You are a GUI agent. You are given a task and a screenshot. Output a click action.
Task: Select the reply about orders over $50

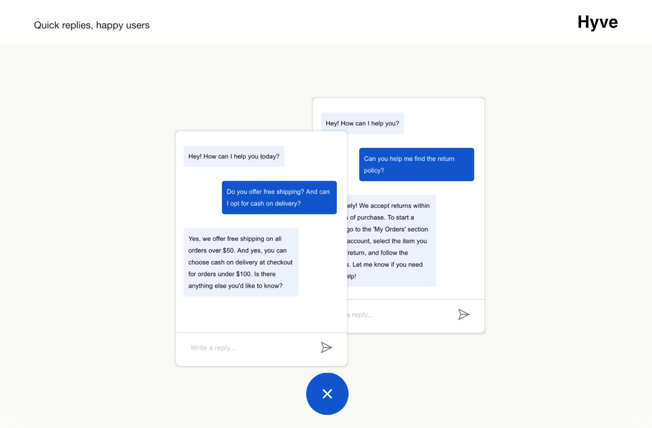coord(241,262)
